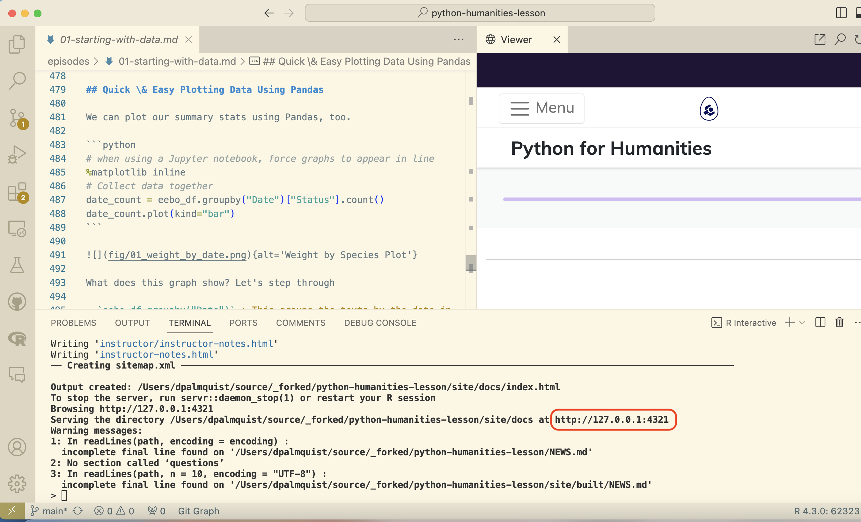This screenshot has width=861, height=522.
Task: Open the GitHub view in activity bar
Action: pyautogui.click(x=17, y=302)
